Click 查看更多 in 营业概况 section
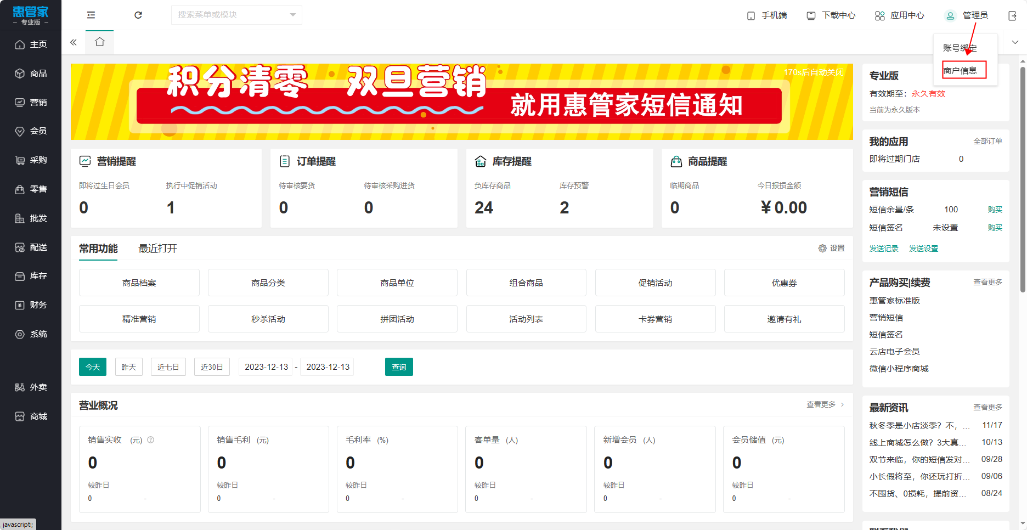Screen dimensions: 1027x530 825,404
